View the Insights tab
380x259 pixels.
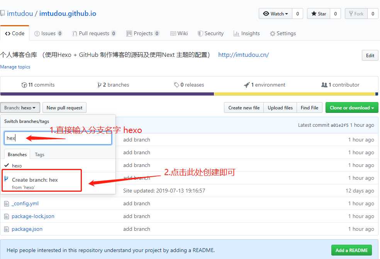pyautogui.click(x=246, y=34)
